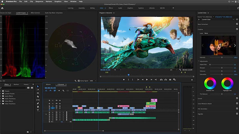
Task: Select the Track Select Forward tool
Action: pyautogui.click(x=38, y=90)
